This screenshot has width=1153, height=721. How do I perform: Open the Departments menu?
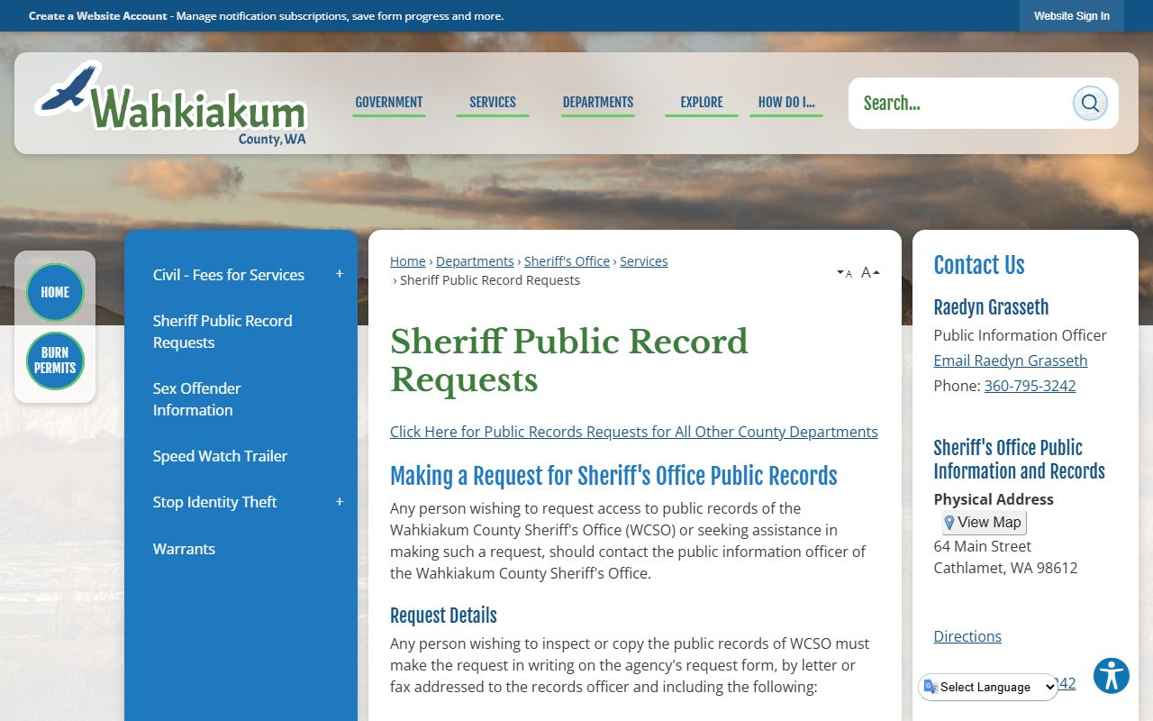[x=598, y=103]
